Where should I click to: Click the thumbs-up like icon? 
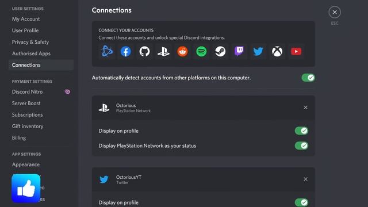26,188
